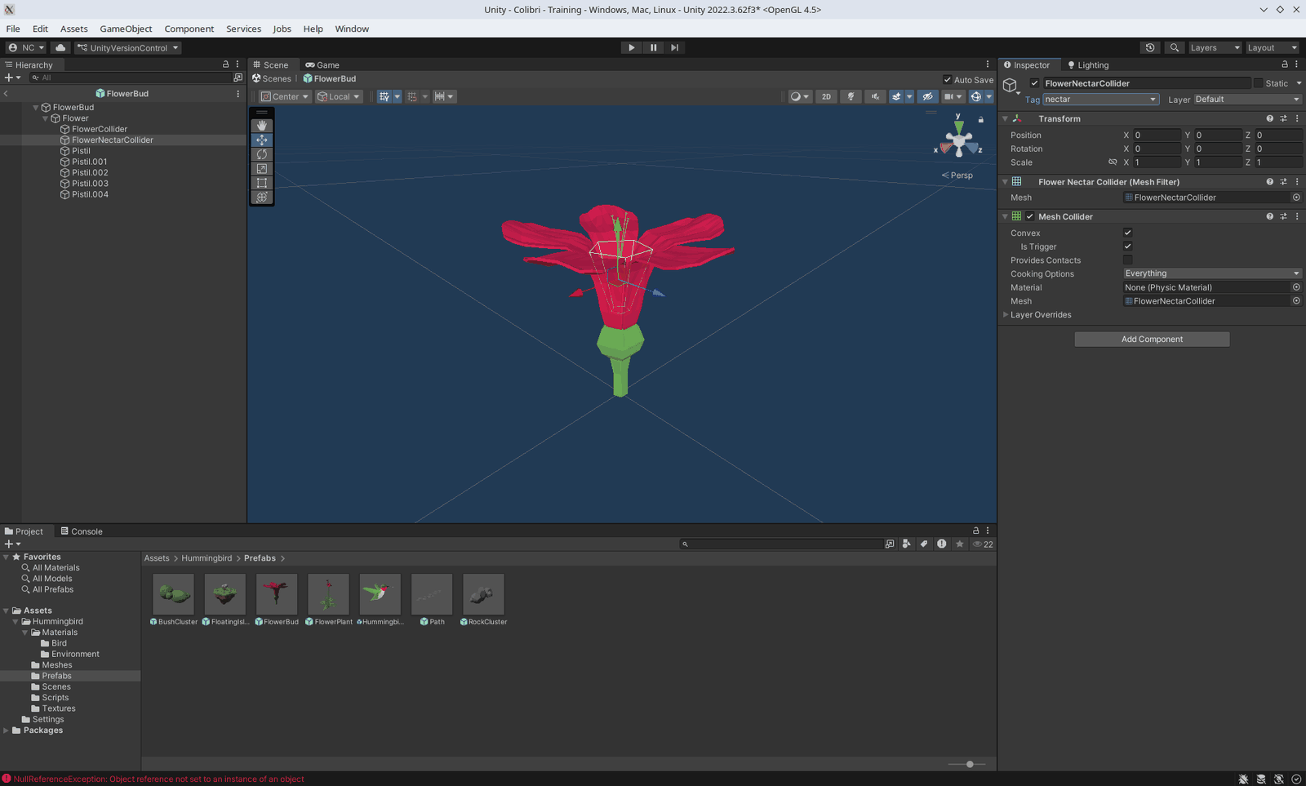Screen dimensions: 1306x786
Task: Click the Add Component button
Action: click(x=1152, y=339)
